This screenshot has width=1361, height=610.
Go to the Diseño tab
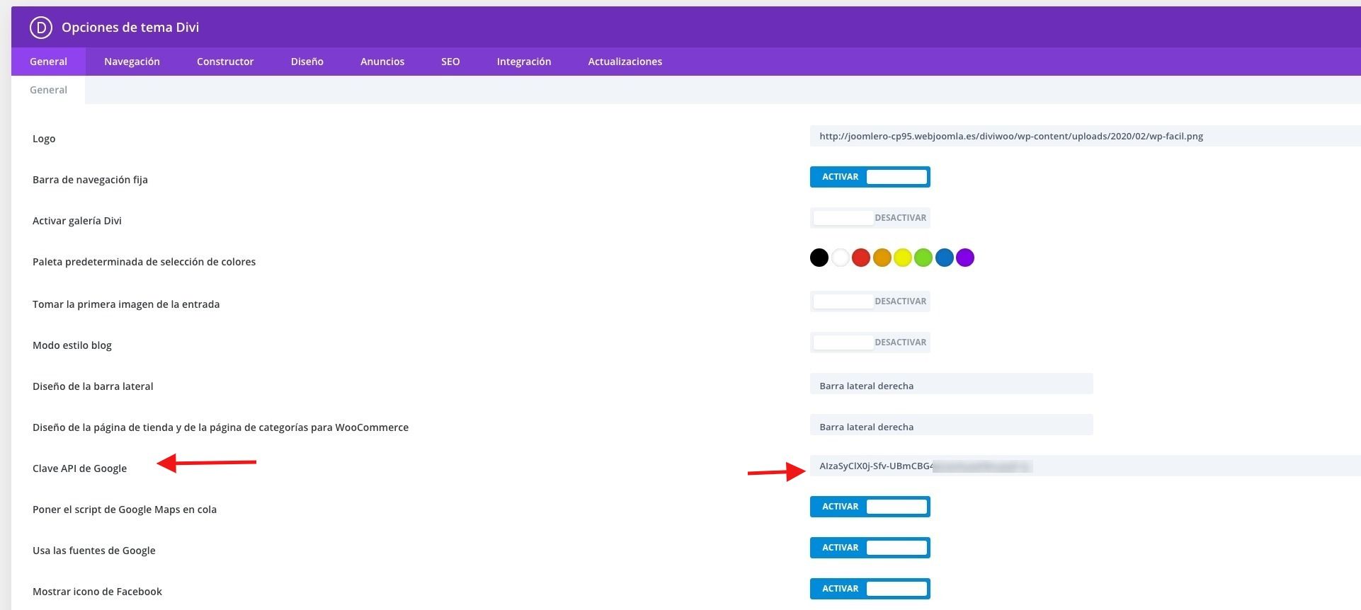click(307, 62)
